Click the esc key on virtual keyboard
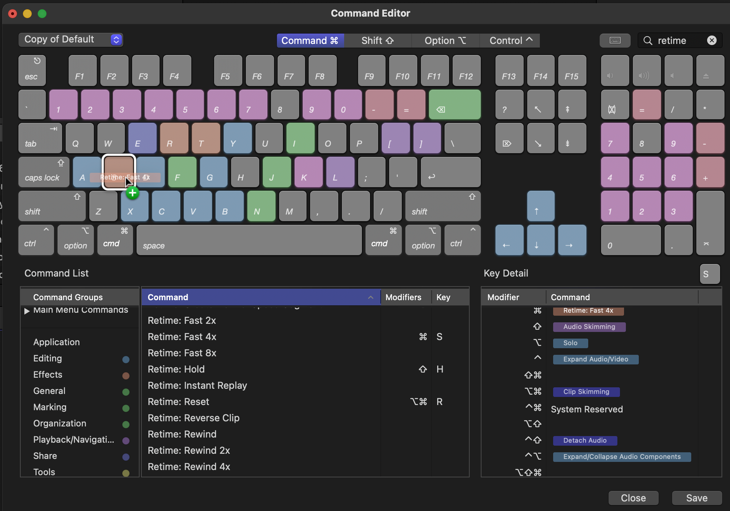Screen dimensions: 730x511 pyautogui.click(x=32, y=71)
